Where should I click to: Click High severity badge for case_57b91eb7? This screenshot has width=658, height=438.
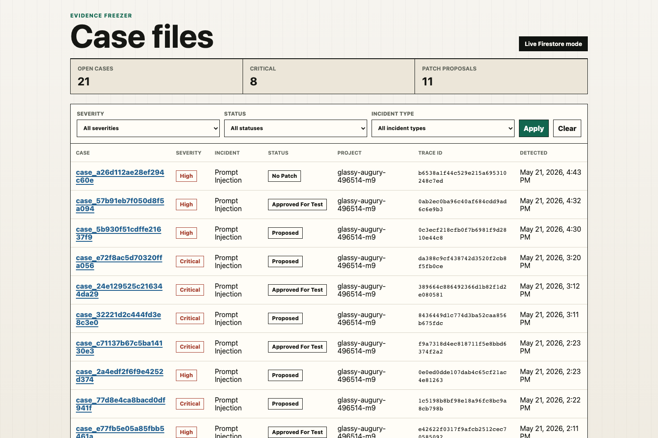point(186,205)
